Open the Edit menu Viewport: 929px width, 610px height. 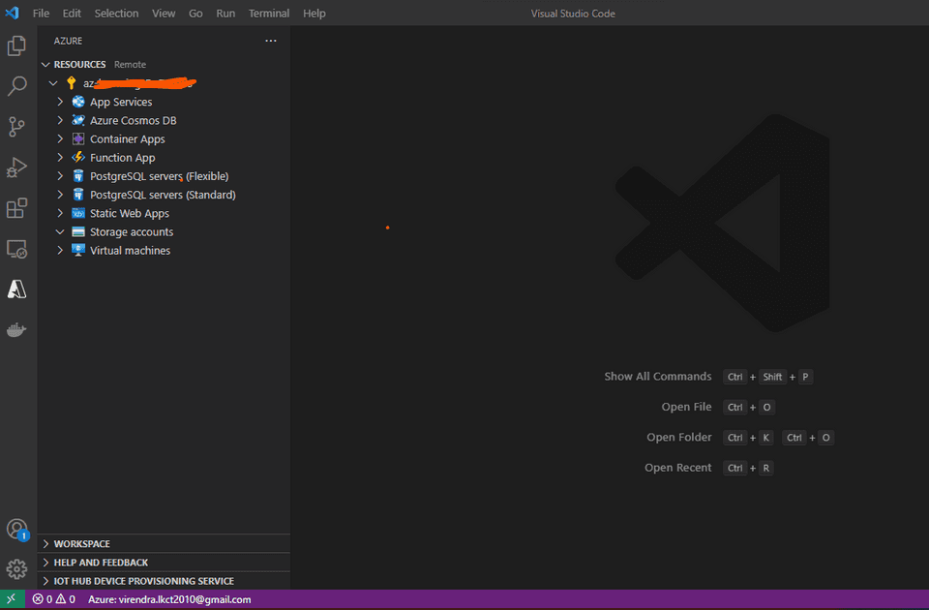click(72, 13)
